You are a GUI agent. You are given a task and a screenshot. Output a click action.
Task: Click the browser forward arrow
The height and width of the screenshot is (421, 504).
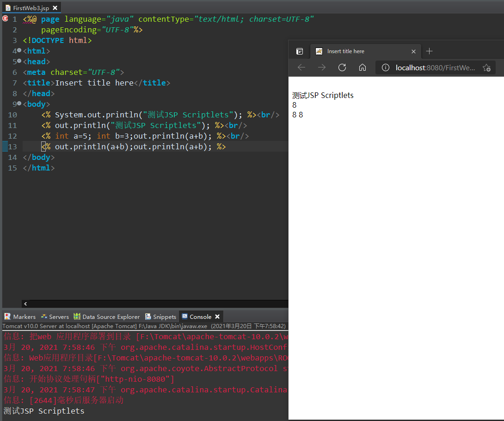click(322, 67)
